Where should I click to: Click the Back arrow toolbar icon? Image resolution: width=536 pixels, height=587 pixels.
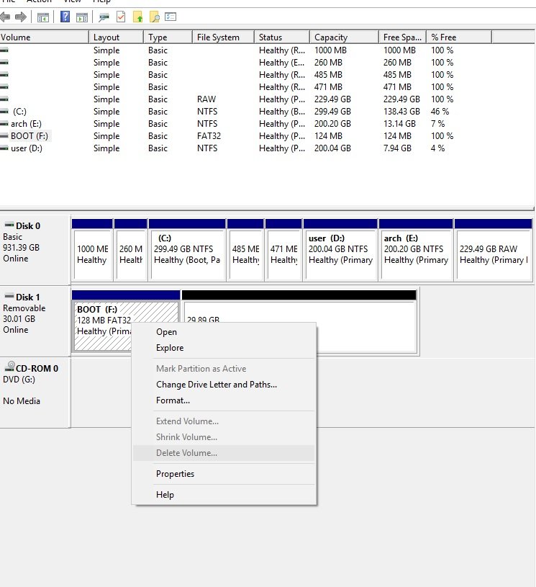[6, 17]
